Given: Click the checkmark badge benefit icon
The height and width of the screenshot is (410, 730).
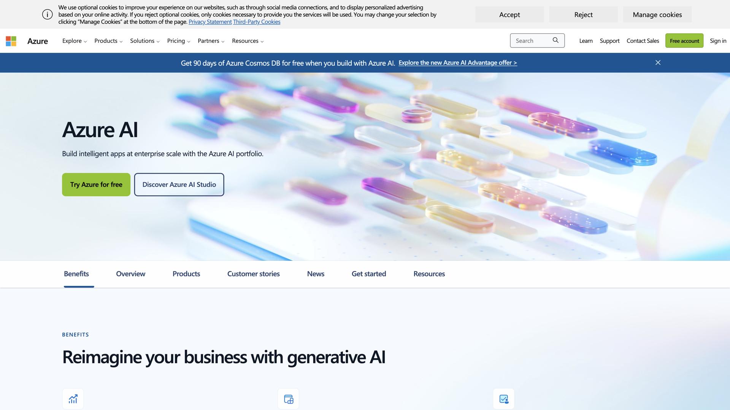Looking at the screenshot, I should pyautogui.click(x=503, y=399).
